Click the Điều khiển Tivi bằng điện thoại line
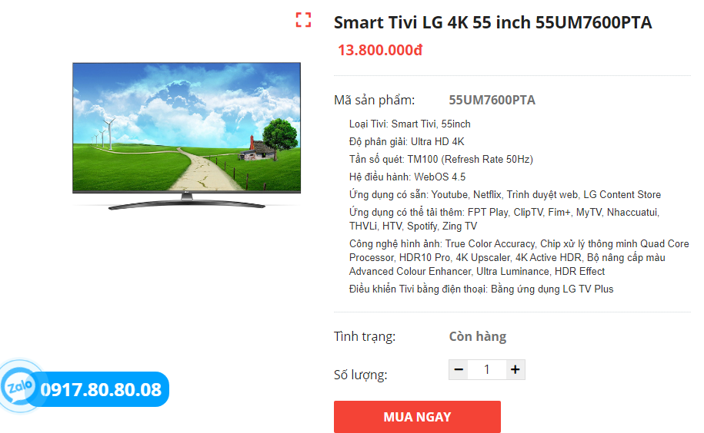 coord(482,289)
